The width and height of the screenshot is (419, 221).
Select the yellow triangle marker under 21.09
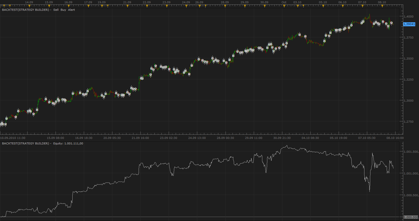[x=127, y=6]
